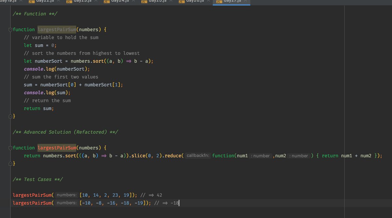Click fold end marker below 'return sum;'

coord(10,116)
